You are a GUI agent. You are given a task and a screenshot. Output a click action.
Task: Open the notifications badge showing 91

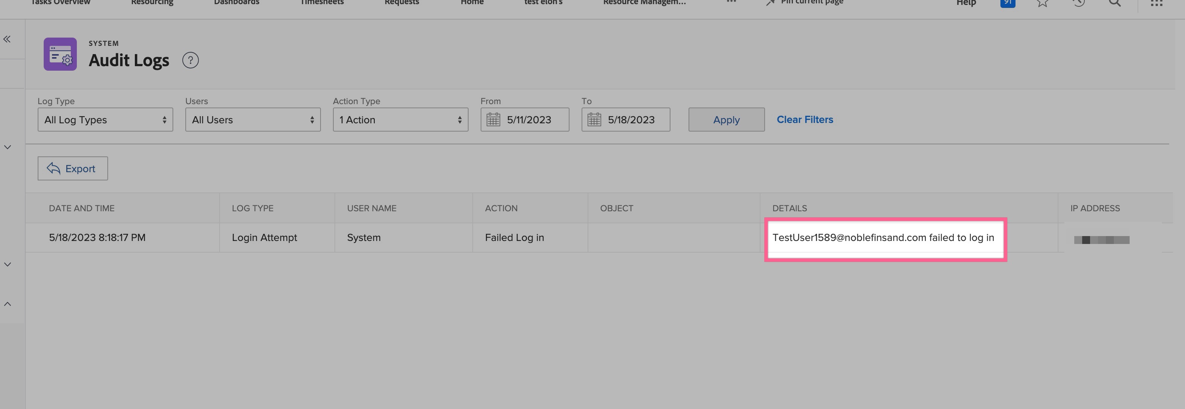[1008, 3]
